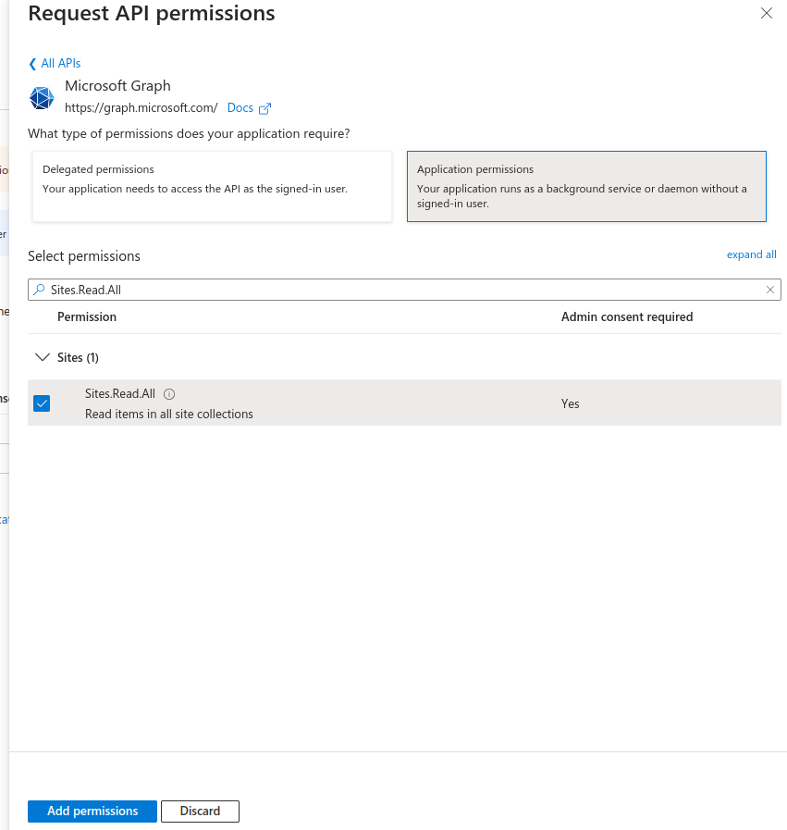Click the search magnifier icon
Viewport: 787px width, 830px height.
click(x=39, y=290)
